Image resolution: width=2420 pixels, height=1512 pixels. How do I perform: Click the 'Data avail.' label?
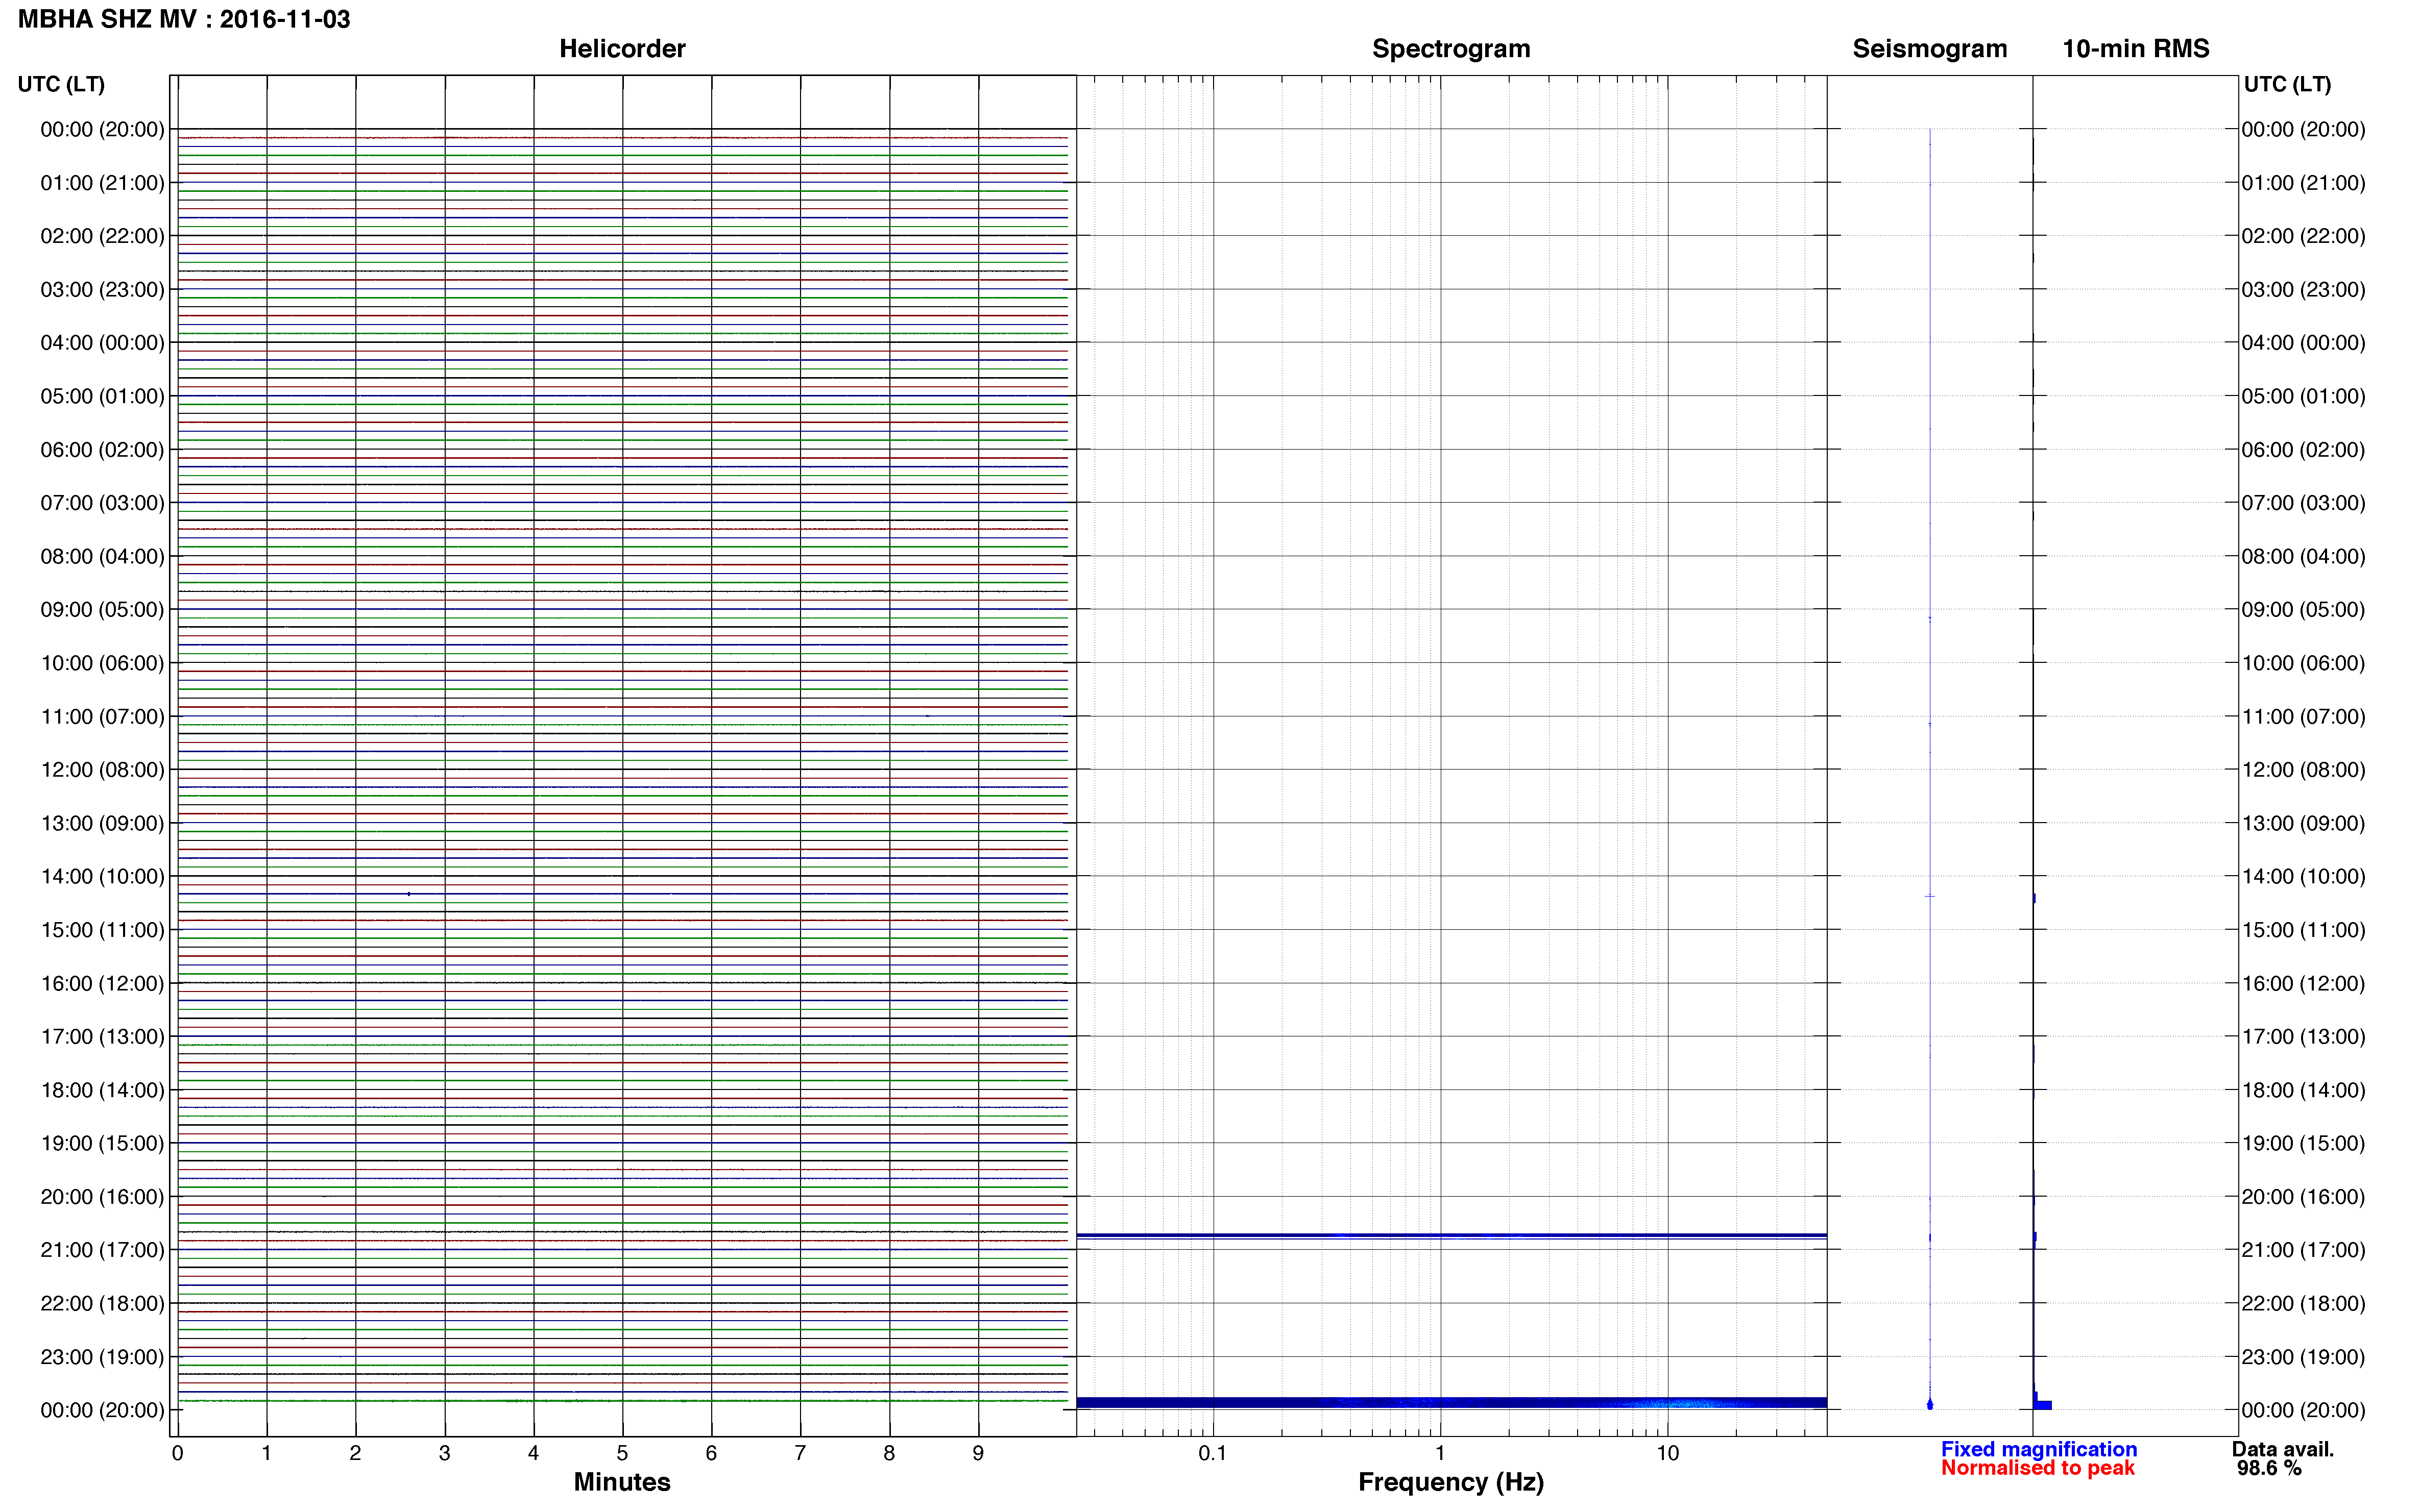[x=2283, y=1449]
